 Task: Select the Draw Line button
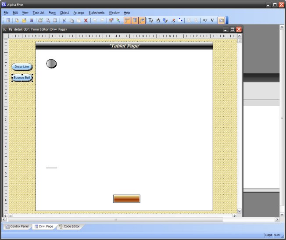[22, 67]
